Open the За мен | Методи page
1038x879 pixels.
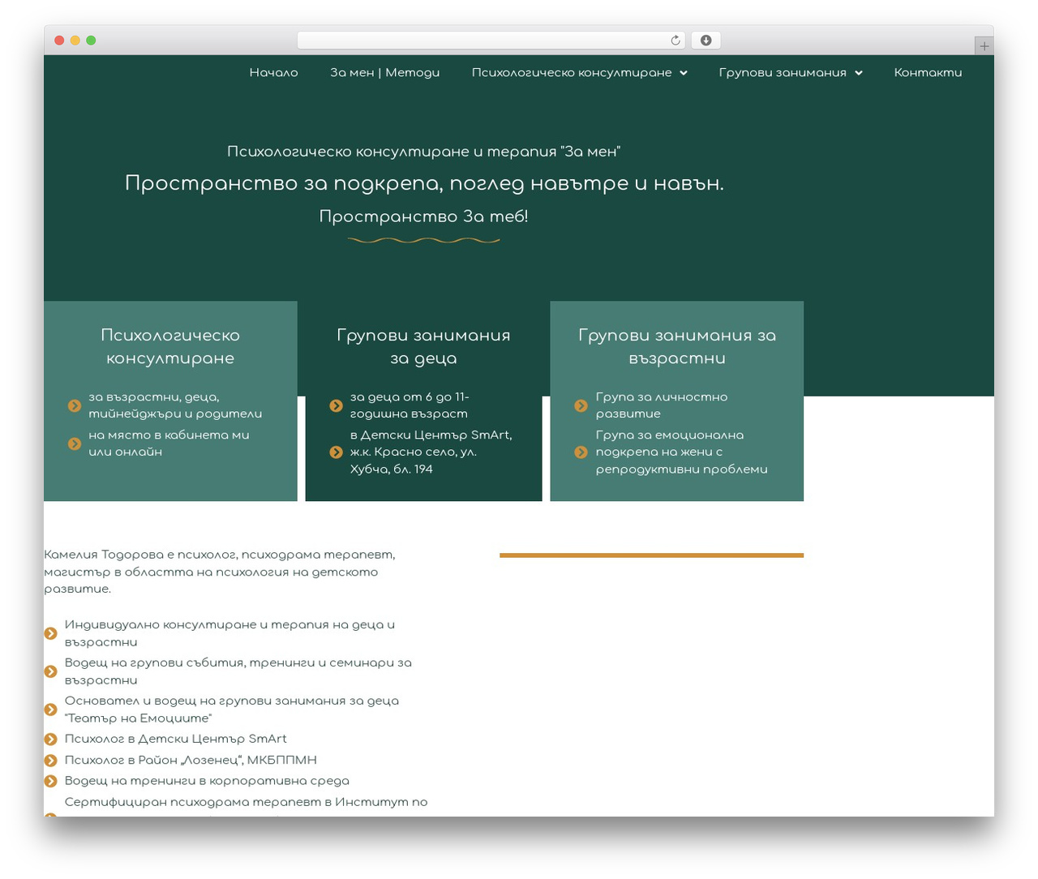pos(384,72)
